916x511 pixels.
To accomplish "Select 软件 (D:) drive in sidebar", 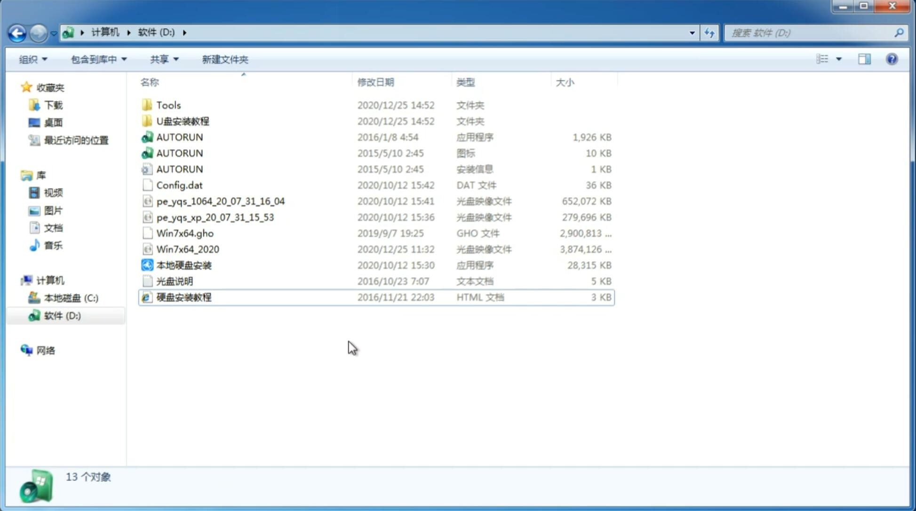I will [x=63, y=315].
